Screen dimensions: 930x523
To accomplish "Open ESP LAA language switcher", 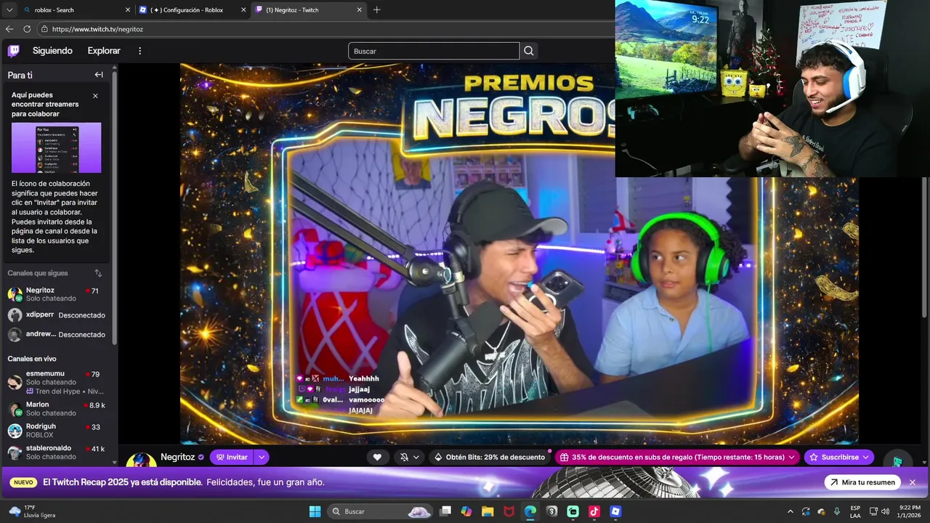I will pos(855,511).
